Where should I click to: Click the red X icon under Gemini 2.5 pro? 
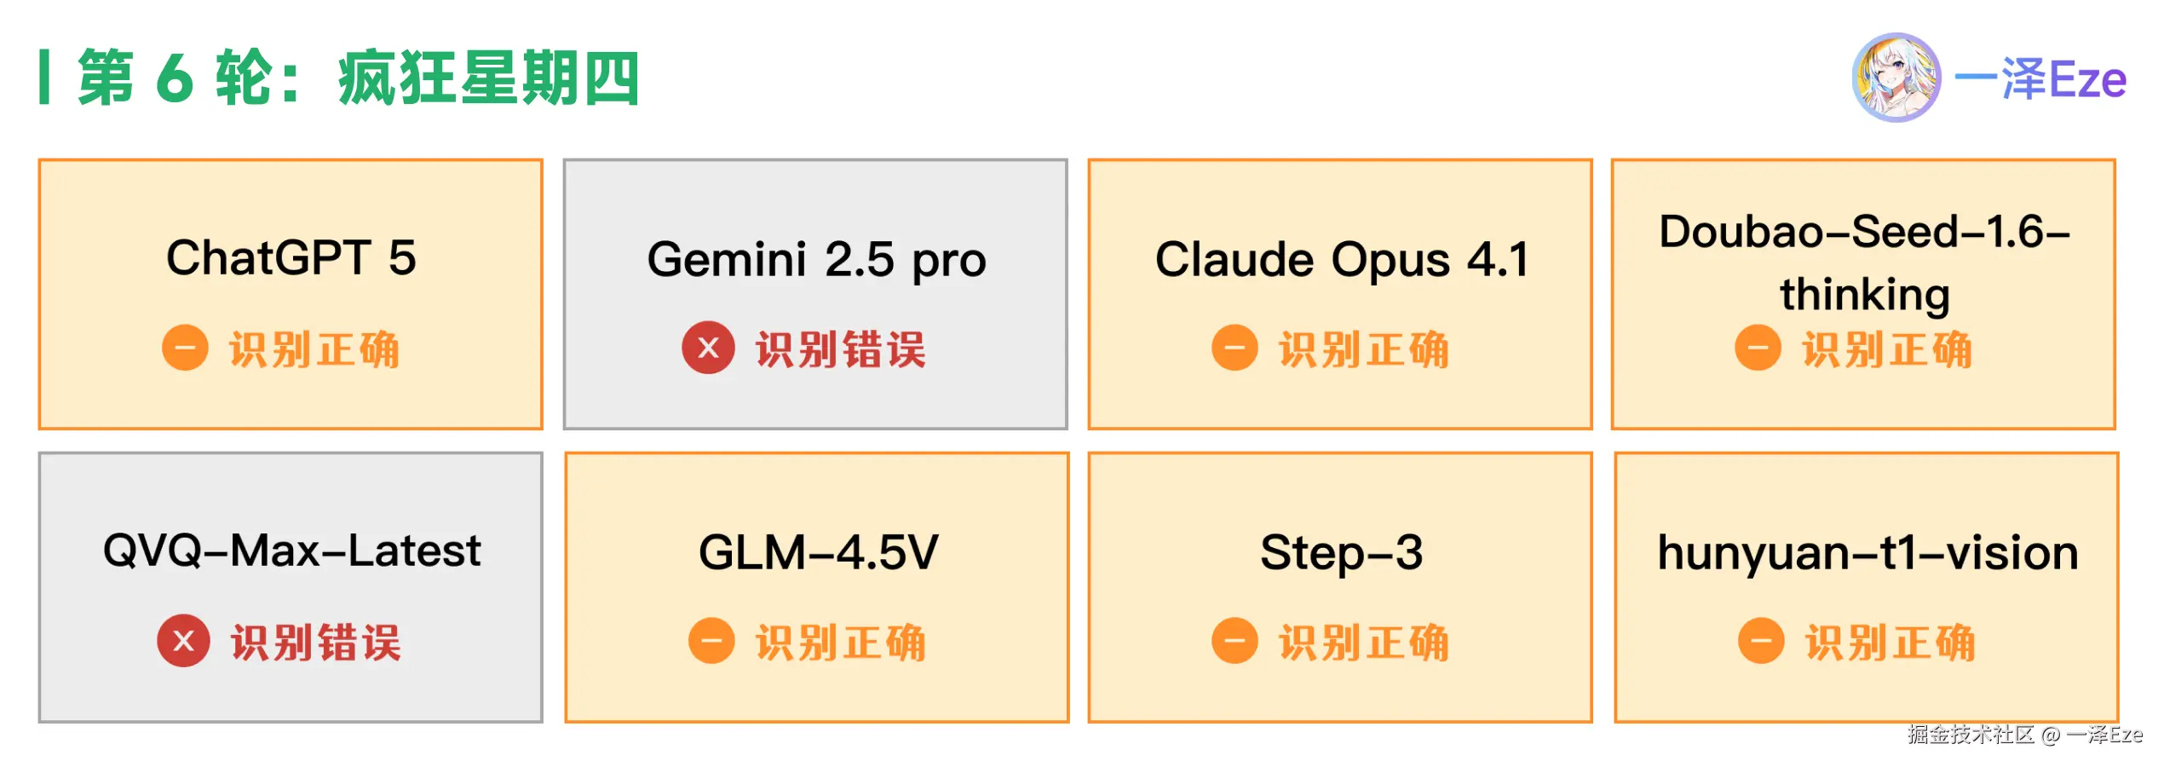coord(708,348)
